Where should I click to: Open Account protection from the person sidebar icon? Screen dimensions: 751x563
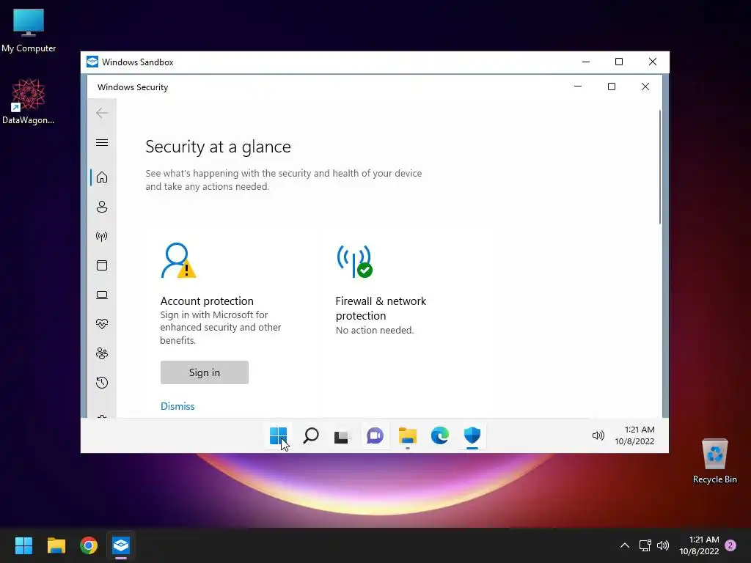pos(101,207)
